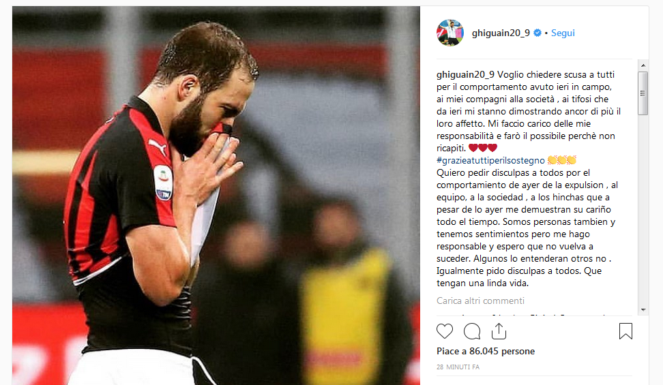Screen dimensions: 663x385
Task: Click the scrollbar down arrow in comments
Action: [x=643, y=310]
